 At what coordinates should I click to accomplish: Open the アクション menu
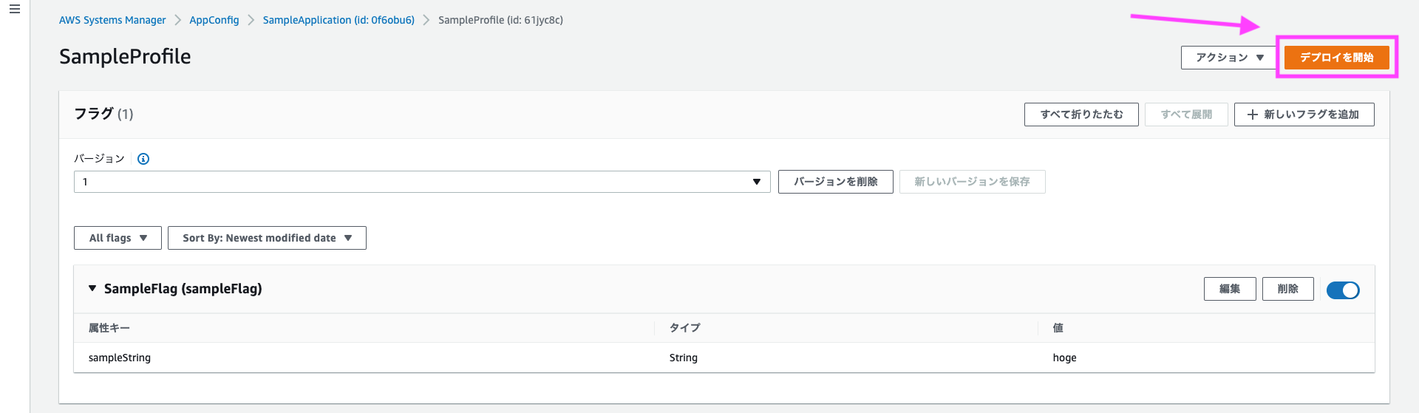1229,58
